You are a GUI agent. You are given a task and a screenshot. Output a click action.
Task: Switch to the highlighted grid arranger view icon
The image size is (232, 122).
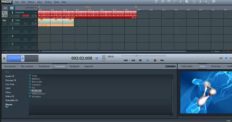point(12,8)
